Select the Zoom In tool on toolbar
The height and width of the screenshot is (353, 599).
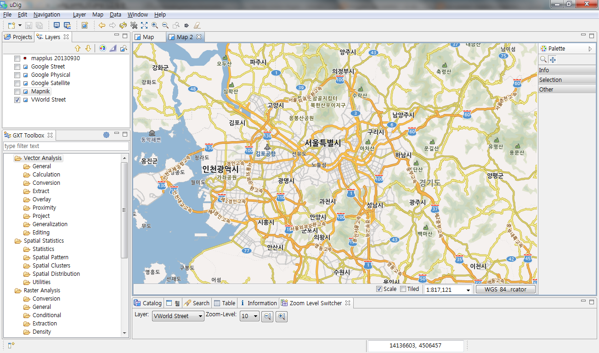(155, 25)
